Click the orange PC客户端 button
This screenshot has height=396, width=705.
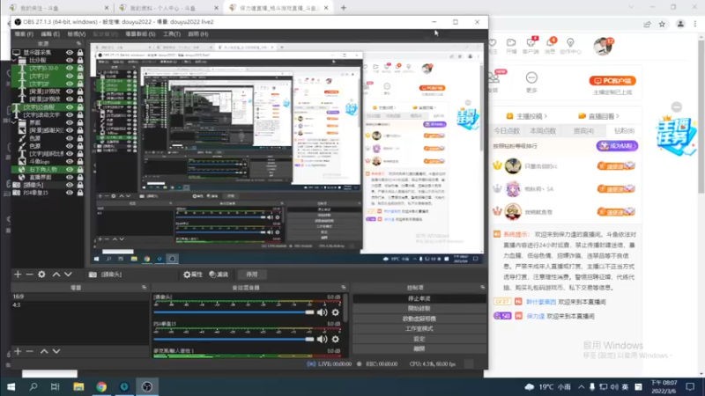pos(612,81)
